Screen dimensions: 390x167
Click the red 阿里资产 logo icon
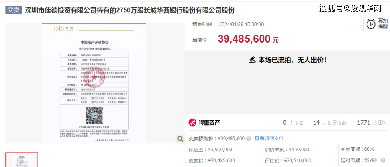[x=193, y=123]
